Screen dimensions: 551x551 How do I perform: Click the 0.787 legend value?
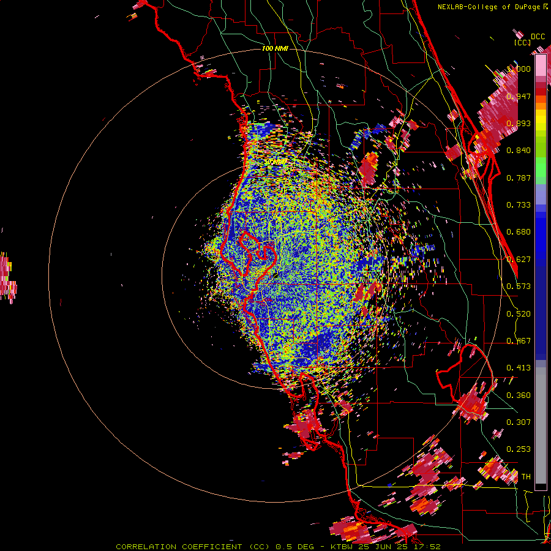tap(519, 178)
